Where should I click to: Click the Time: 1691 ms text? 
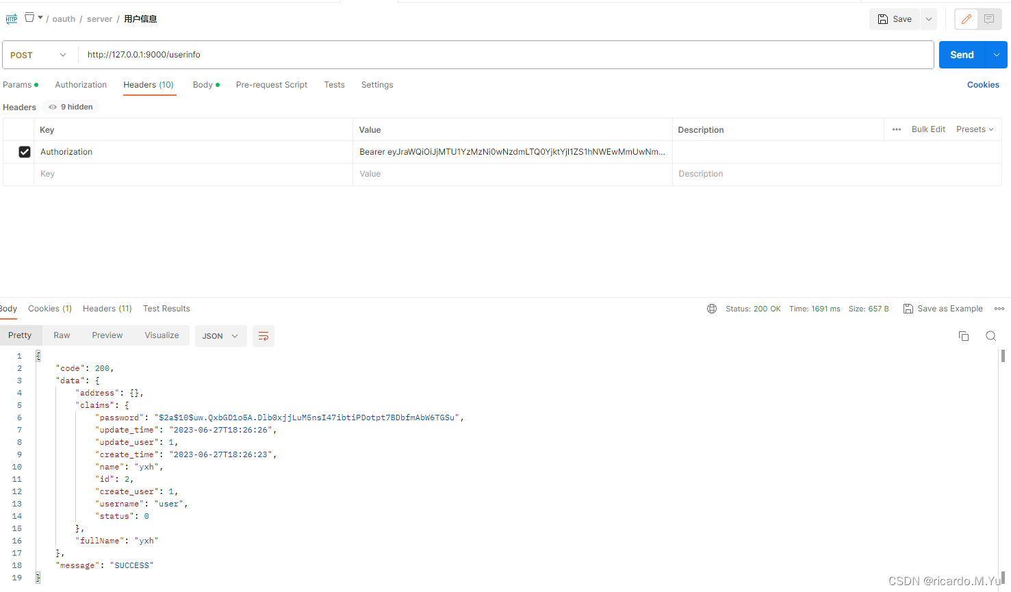click(815, 309)
